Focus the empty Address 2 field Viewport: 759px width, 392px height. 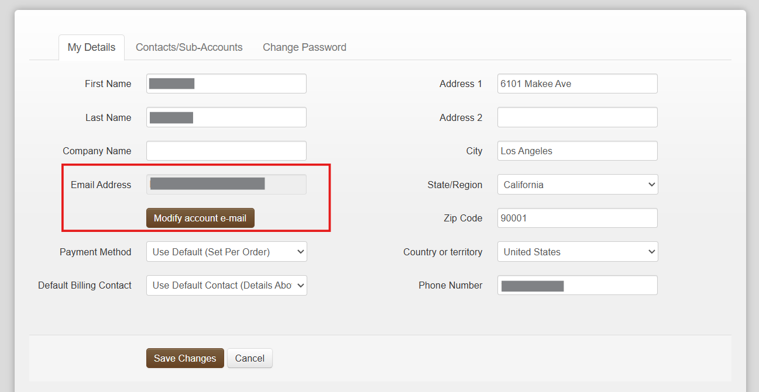click(x=577, y=117)
